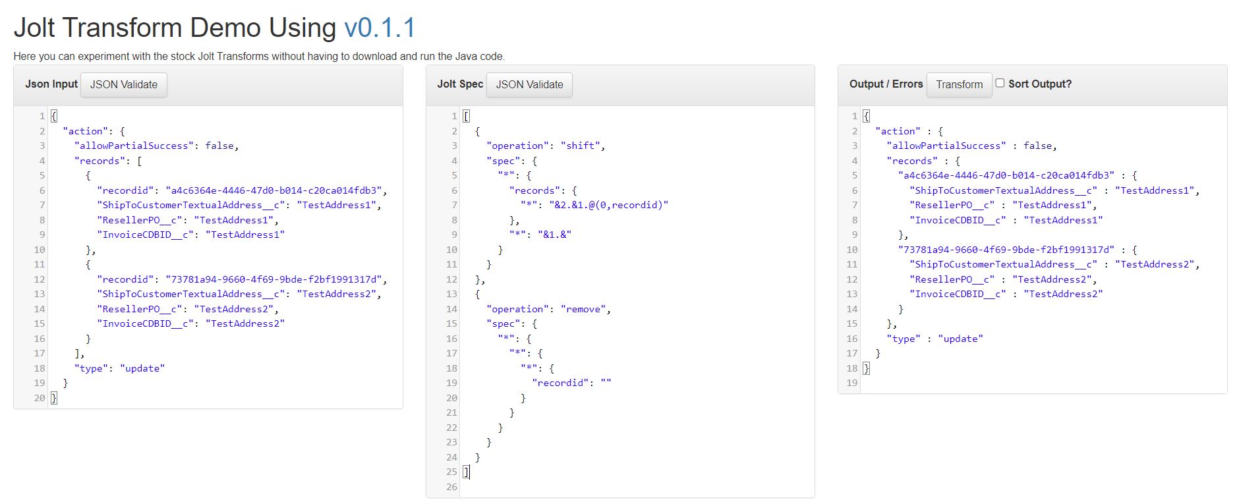The width and height of the screenshot is (1235, 504).
Task: Click line number 26 in Jolt Spec gutter
Action: 451,487
